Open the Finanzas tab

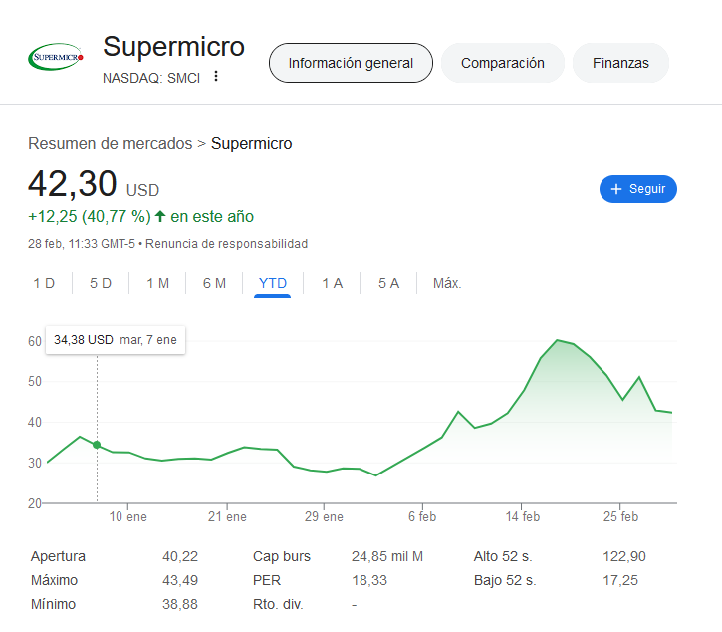coord(620,63)
